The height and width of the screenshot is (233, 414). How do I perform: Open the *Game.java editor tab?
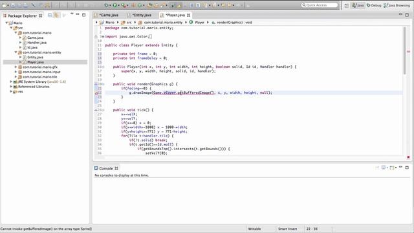pos(109,15)
